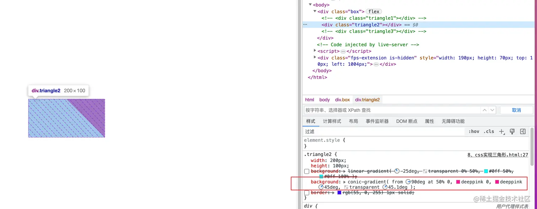Image resolution: width=537 pixels, height=209 pixels.
Task: Expand the script element node
Action: 315,51
